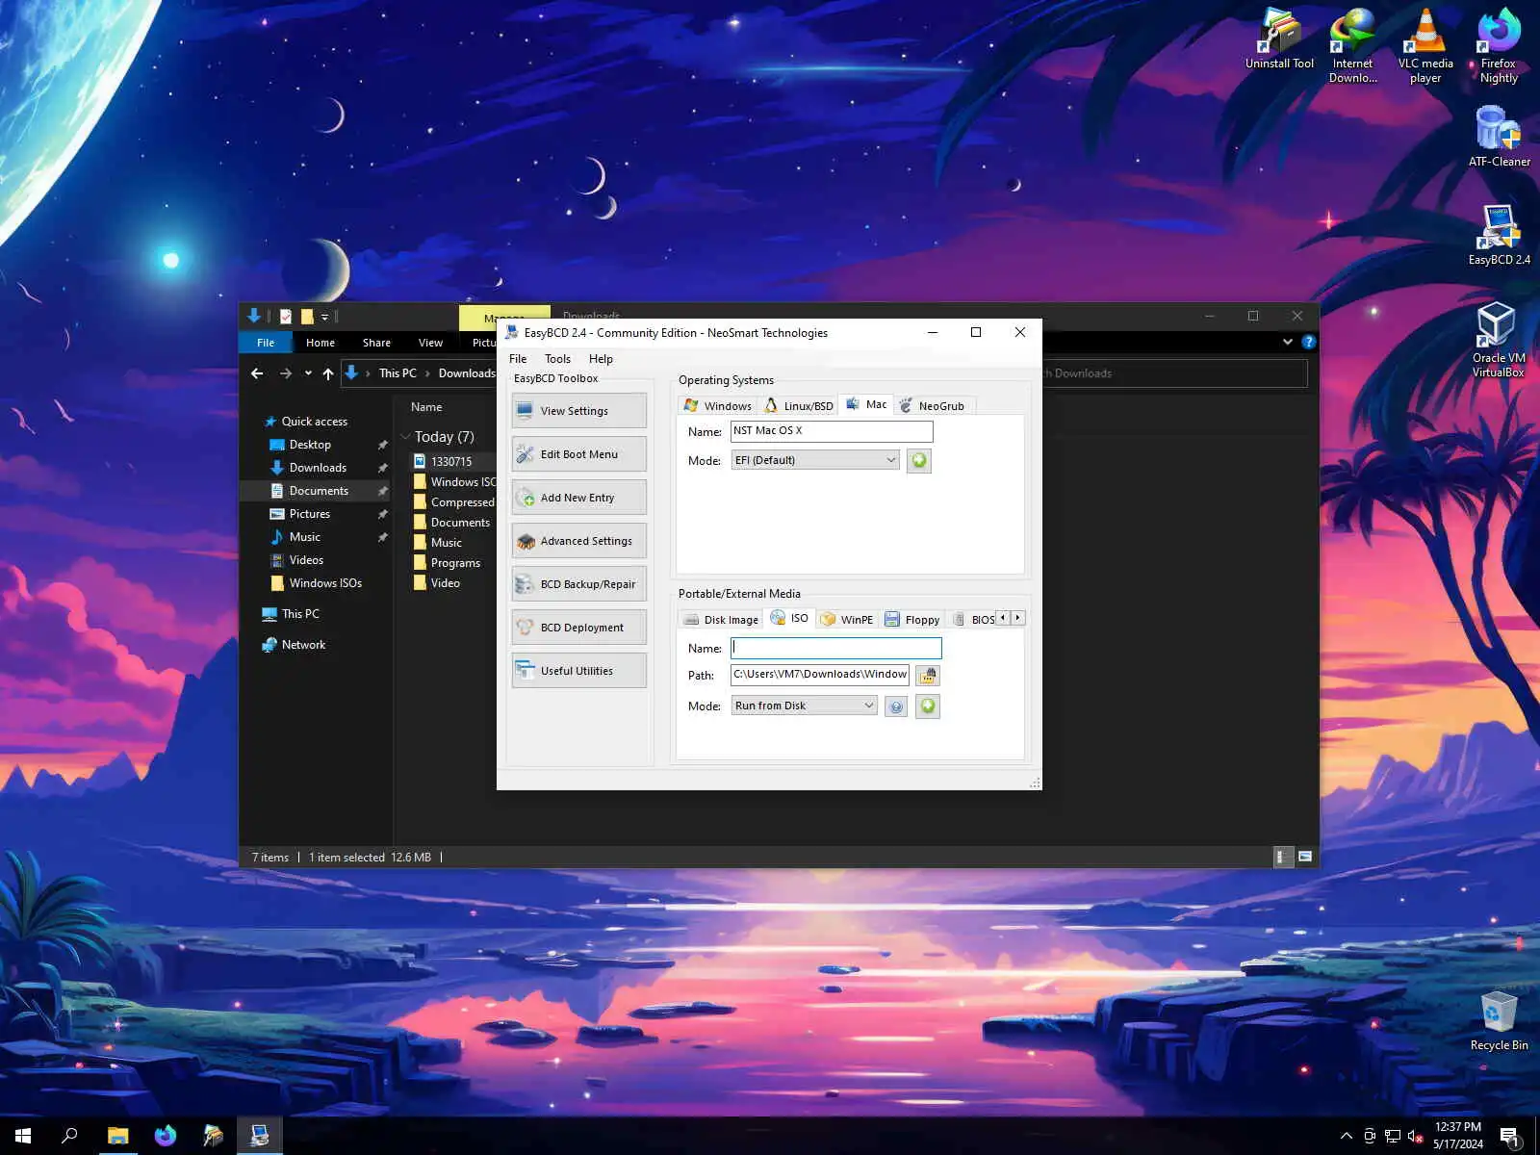Open the EFI (Default) Mode dropdown
The height and width of the screenshot is (1155, 1540).
click(x=815, y=460)
